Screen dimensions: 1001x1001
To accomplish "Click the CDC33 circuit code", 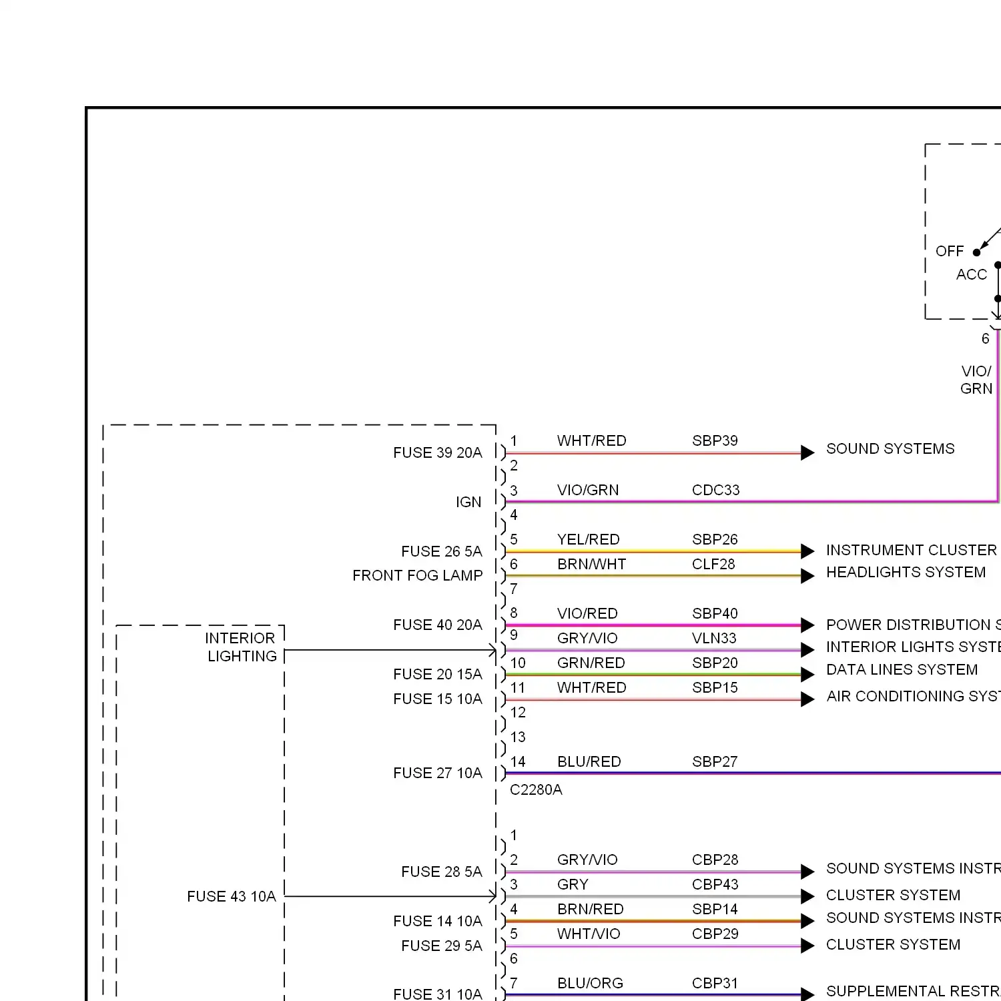I will pyautogui.click(x=715, y=490).
